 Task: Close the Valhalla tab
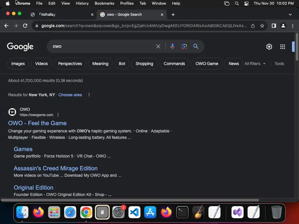point(92,15)
